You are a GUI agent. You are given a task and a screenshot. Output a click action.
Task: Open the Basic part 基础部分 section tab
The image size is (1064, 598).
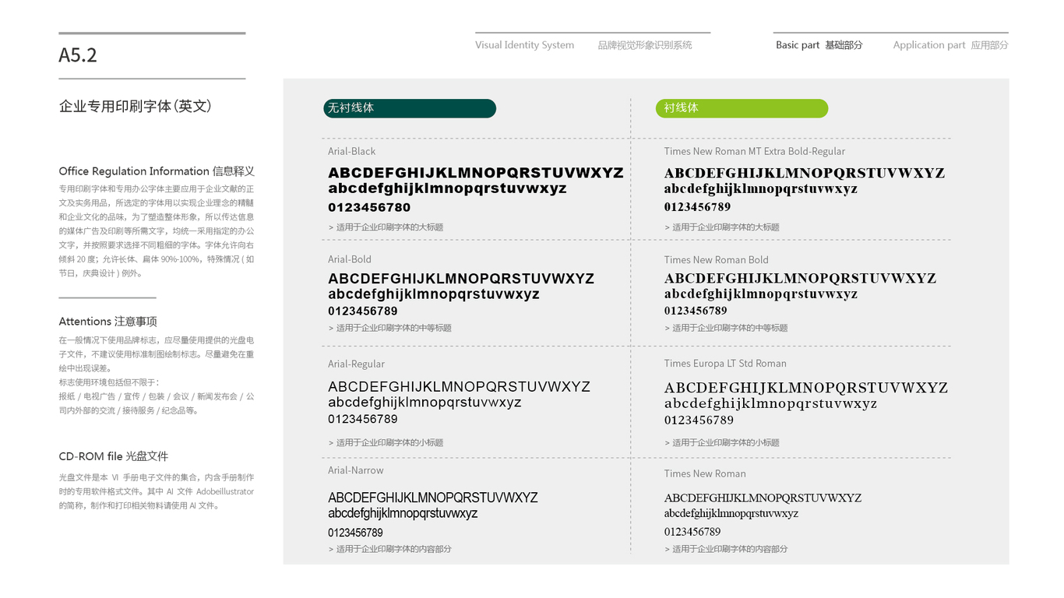pyautogui.click(x=819, y=45)
